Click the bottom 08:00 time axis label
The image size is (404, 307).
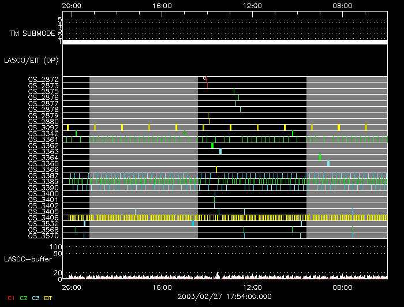(x=343, y=287)
